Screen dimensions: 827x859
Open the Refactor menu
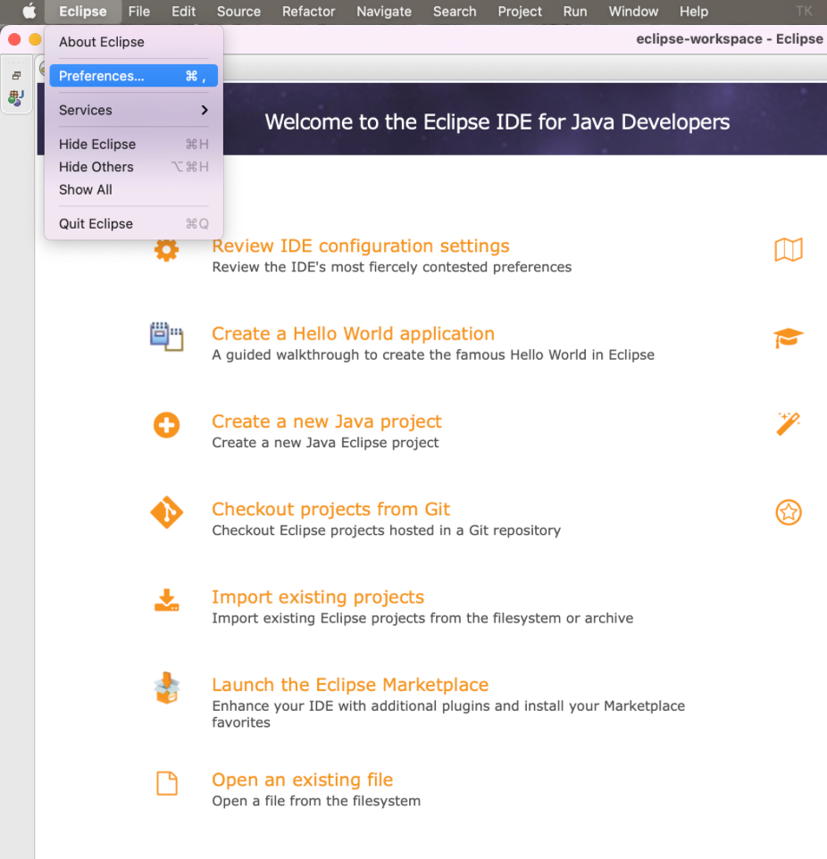pyautogui.click(x=308, y=12)
